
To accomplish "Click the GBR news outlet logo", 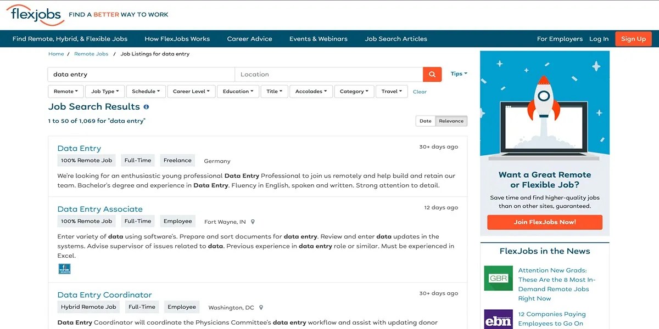I will pyautogui.click(x=498, y=278).
